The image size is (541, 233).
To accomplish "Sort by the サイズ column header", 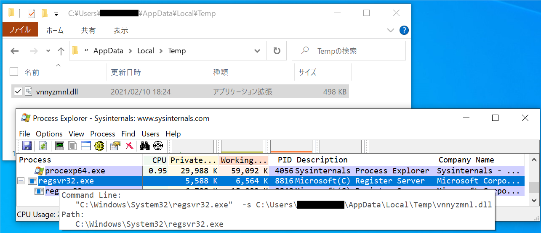I will pos(323,72).
